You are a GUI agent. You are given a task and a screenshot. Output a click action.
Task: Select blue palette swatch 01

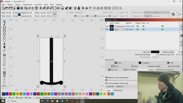7,94
